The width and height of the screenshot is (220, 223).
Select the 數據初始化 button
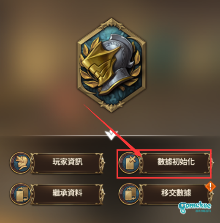176,163
